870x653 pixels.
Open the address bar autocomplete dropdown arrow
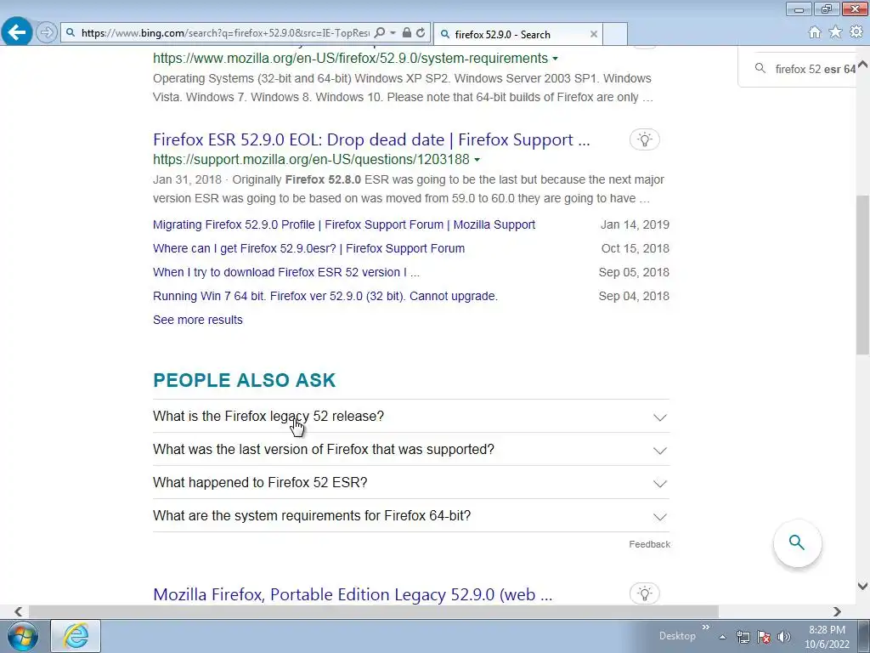[393, 33]
